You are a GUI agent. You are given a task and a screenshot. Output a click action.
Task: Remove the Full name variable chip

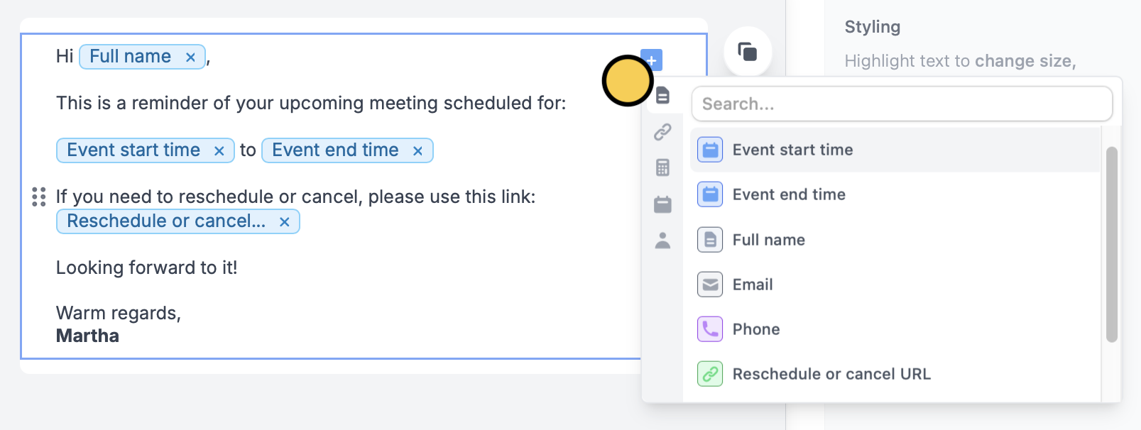(190, 56)
